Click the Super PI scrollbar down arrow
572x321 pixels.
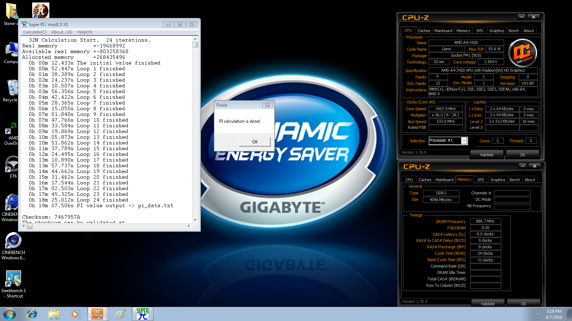[x=195, y=220]
